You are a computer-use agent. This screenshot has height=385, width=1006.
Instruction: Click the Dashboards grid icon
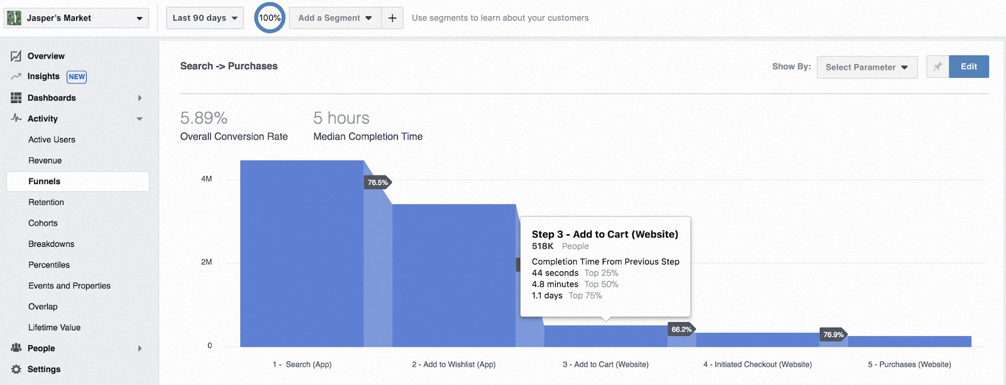16,98
